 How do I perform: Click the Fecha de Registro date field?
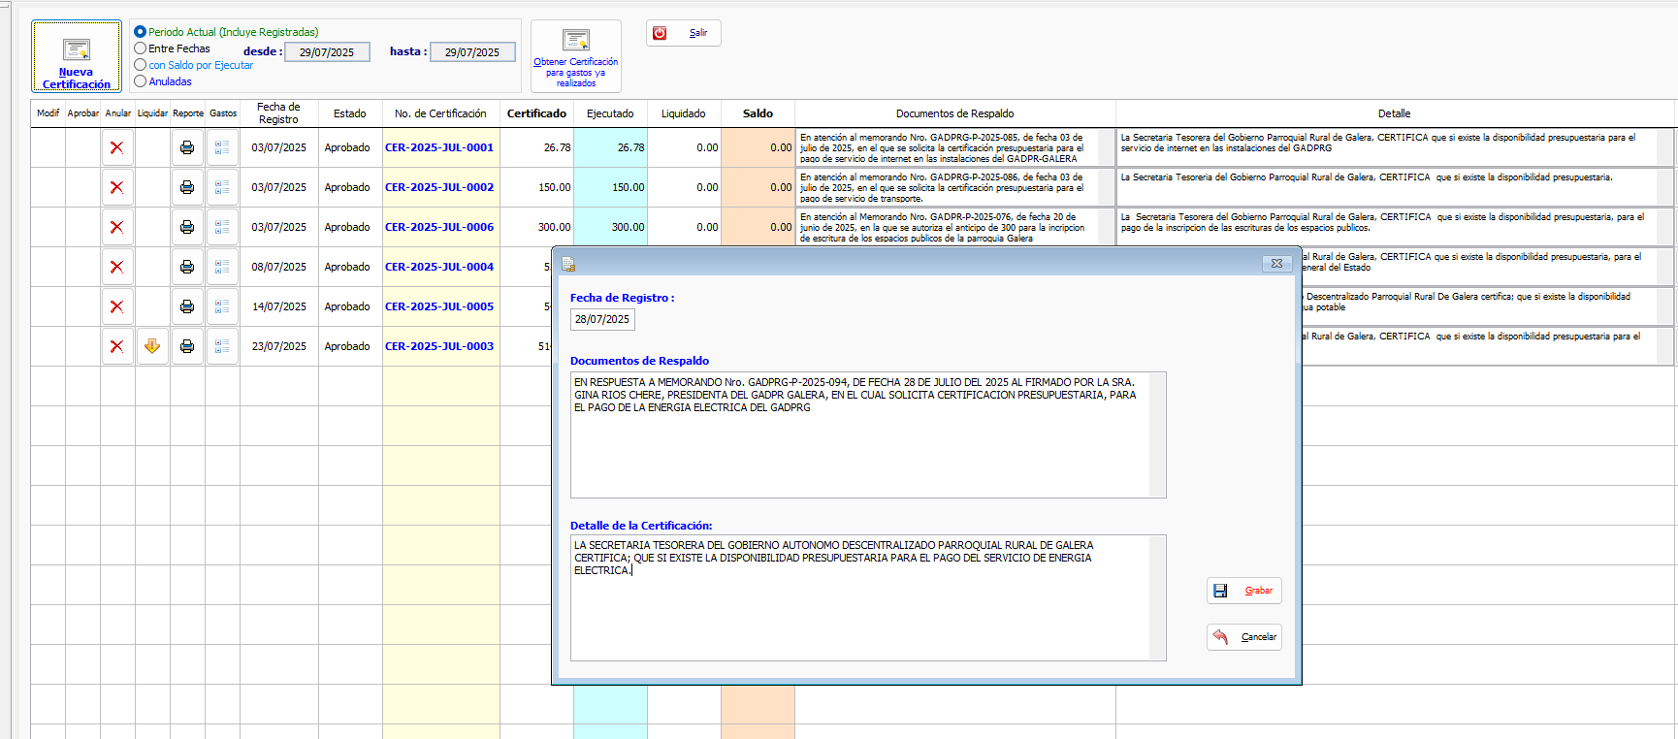[602, 319]
